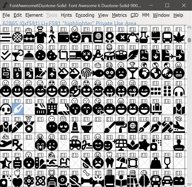Select the luggage cart glyph

[156, 109]
